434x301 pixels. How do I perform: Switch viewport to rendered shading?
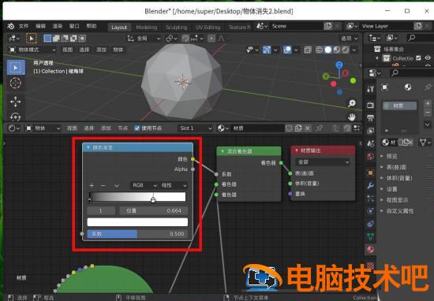346,50
